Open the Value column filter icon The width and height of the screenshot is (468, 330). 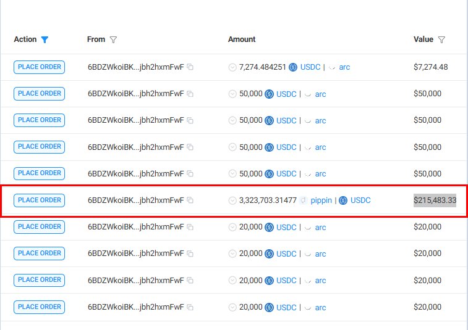tap(441, 39)
